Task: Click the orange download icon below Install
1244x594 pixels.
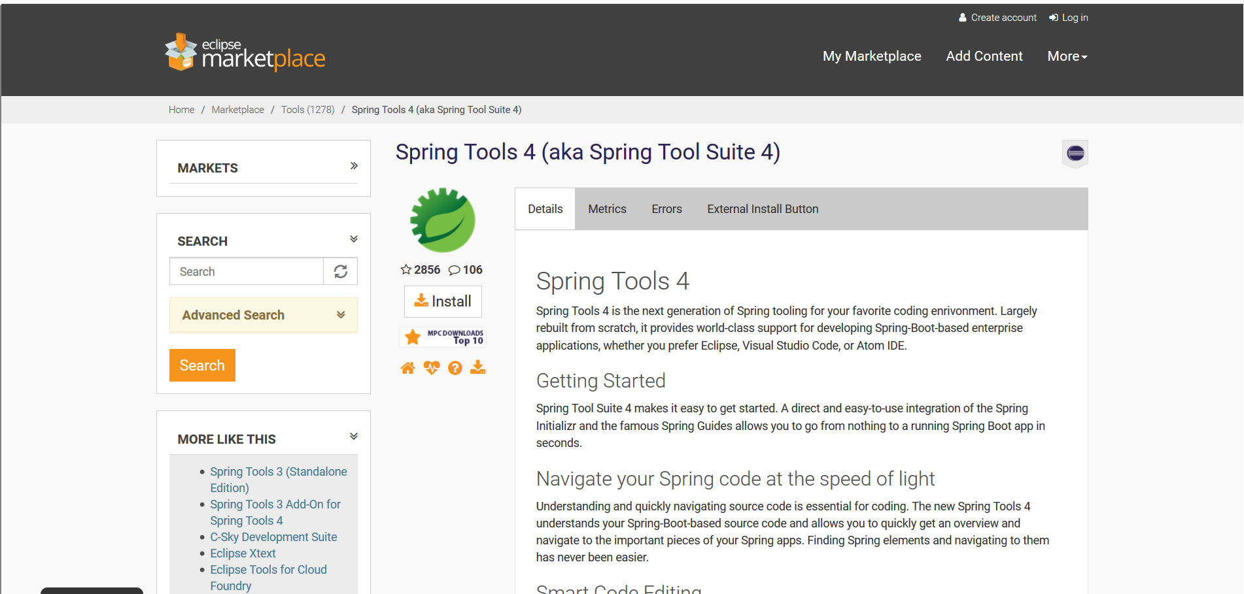Action: coord(478,367)
